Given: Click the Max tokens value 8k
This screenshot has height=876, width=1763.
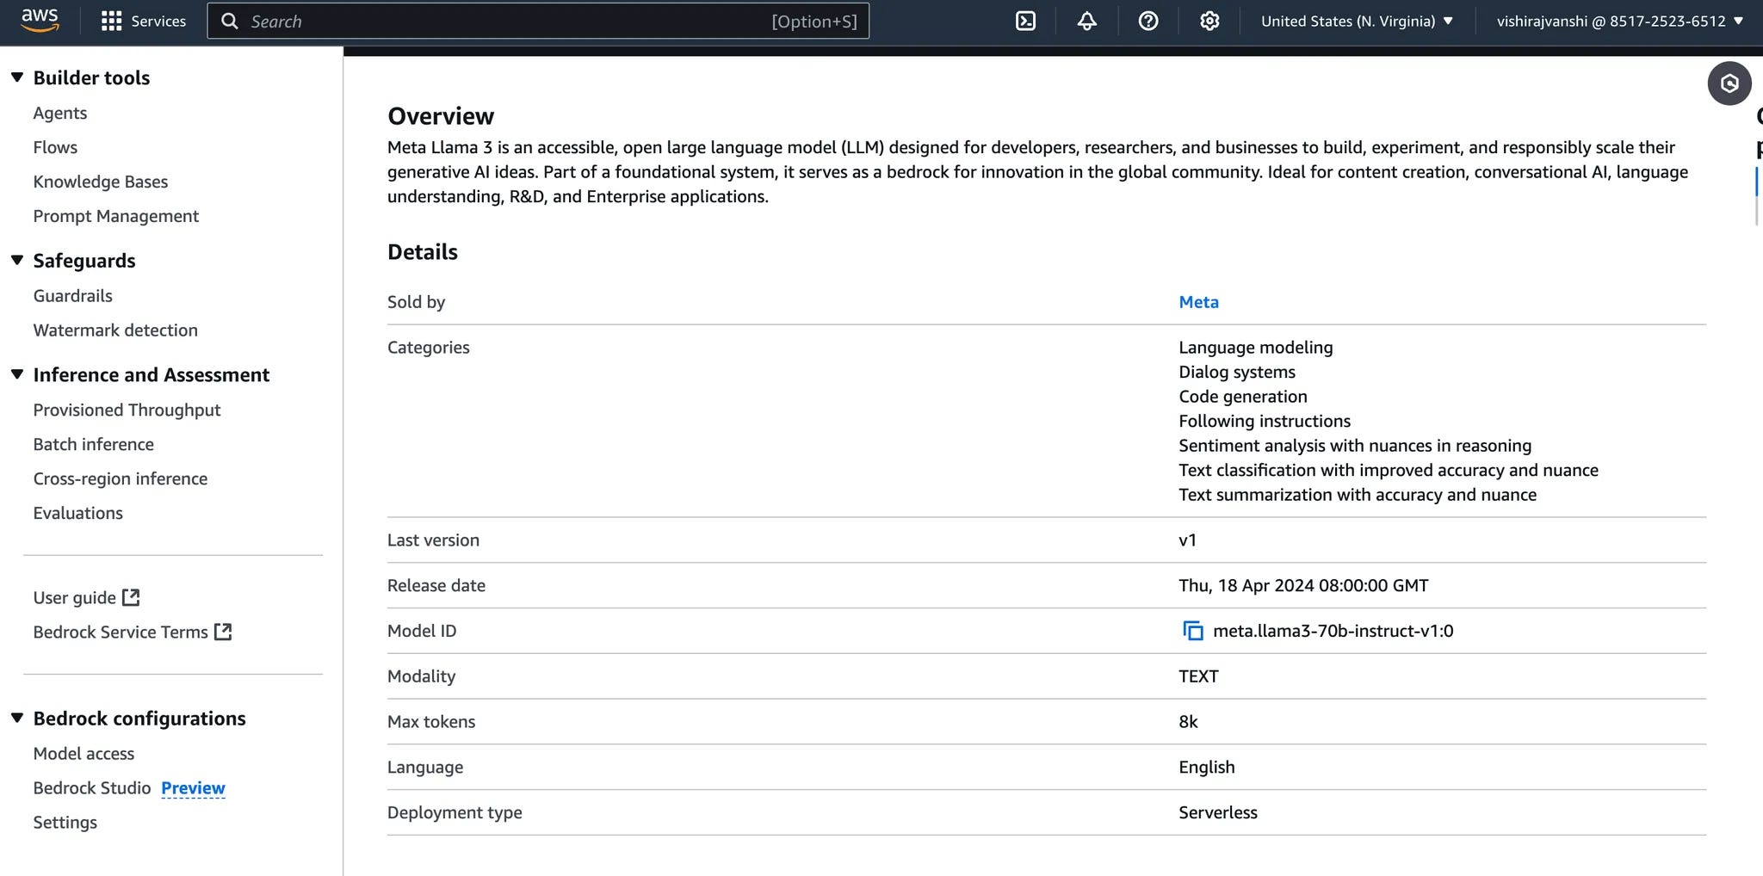Looking at the screenshot, I should [x=1188, y=722].
